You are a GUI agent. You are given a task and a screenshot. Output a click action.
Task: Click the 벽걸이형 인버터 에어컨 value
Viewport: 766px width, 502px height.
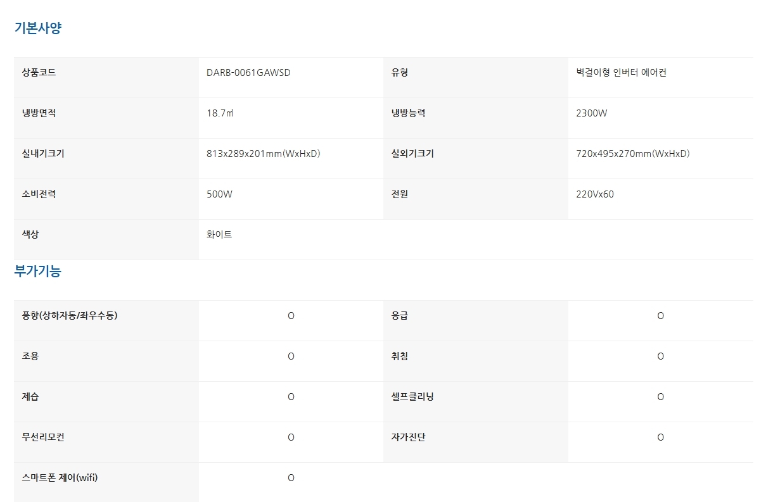coord(621,73)
